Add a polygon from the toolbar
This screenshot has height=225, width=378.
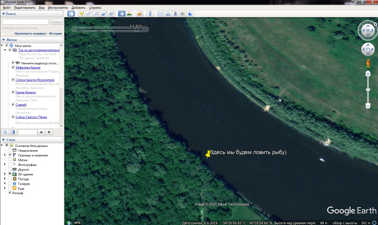(89, 14)
